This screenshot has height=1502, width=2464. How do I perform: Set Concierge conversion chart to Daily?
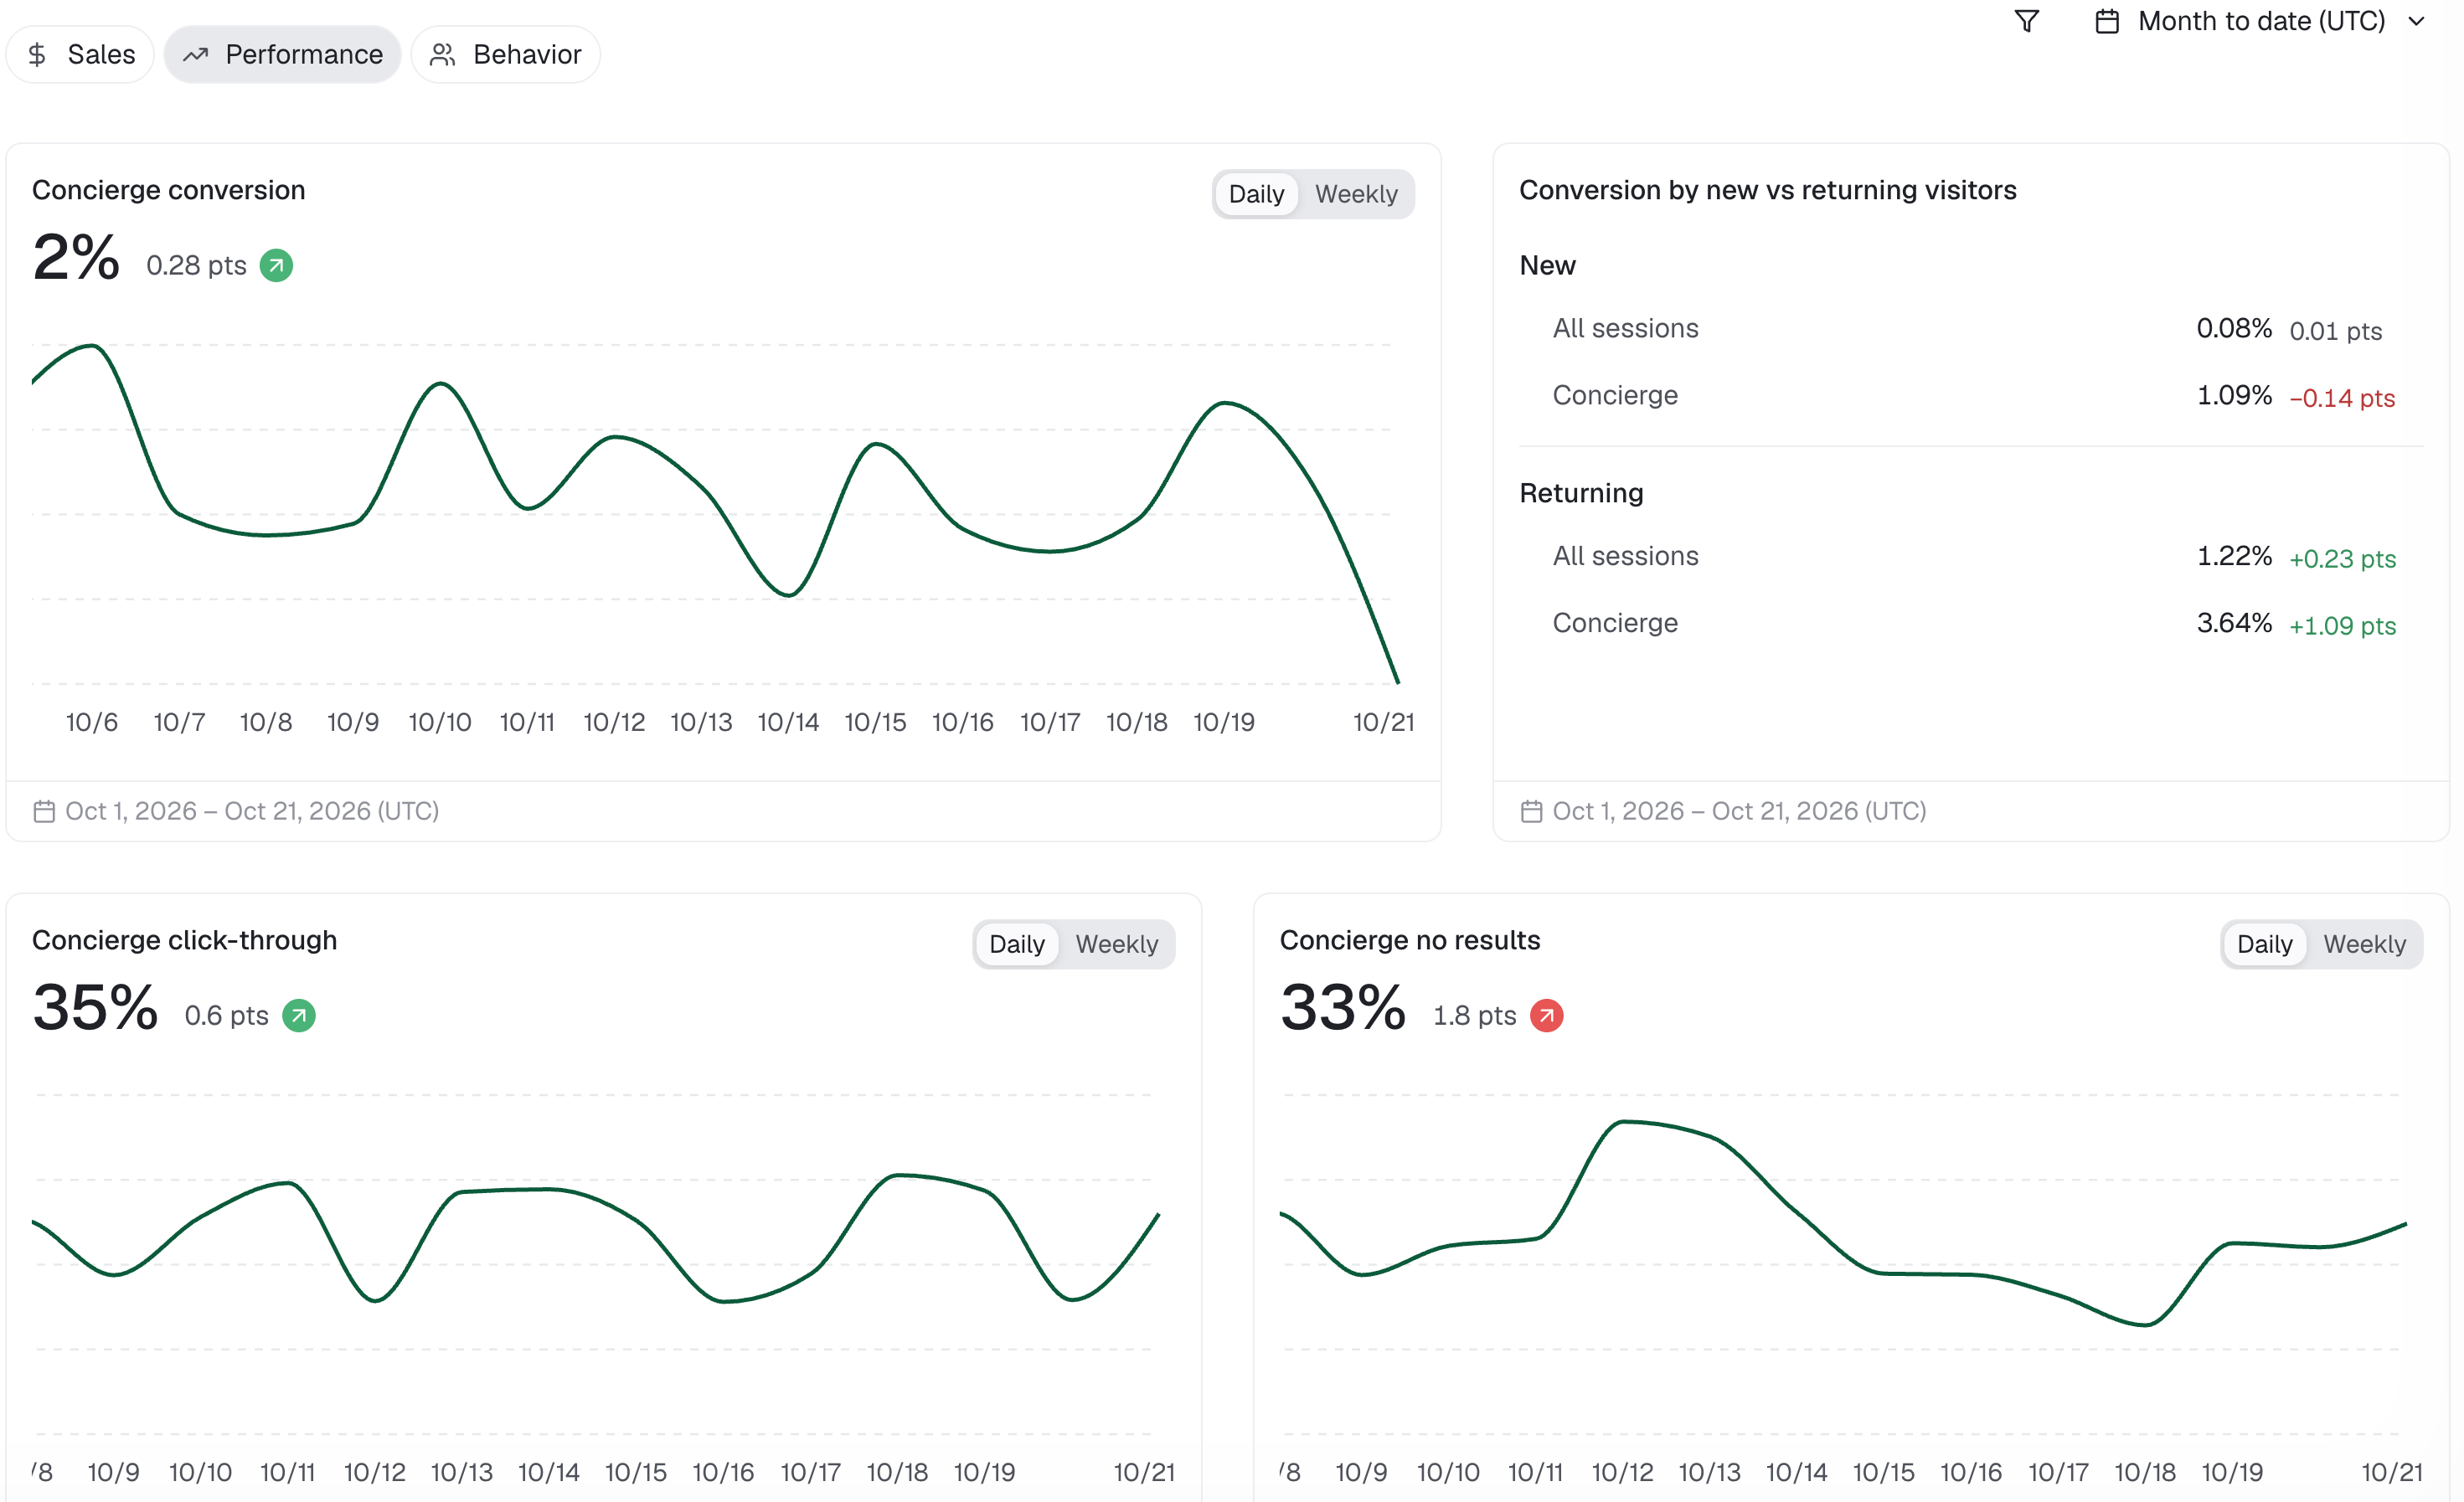point(1256,194)
